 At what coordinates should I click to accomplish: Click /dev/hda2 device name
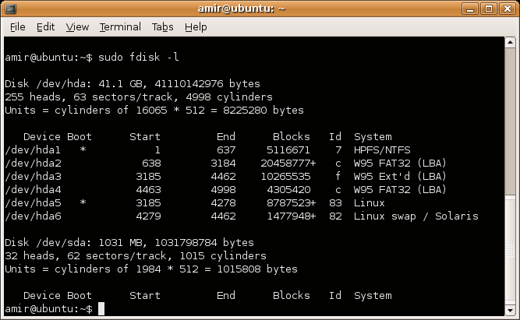click(33, 163)
